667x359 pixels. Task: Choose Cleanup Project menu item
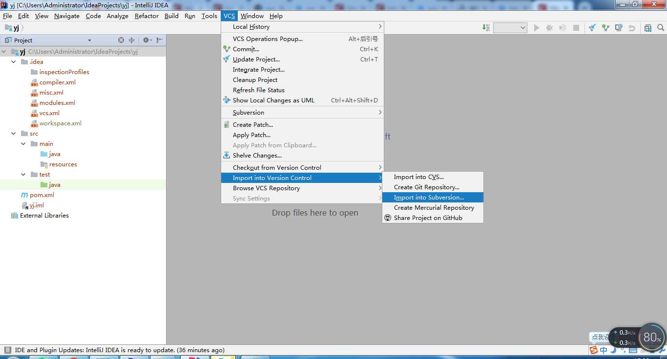[x=302, y=80]
